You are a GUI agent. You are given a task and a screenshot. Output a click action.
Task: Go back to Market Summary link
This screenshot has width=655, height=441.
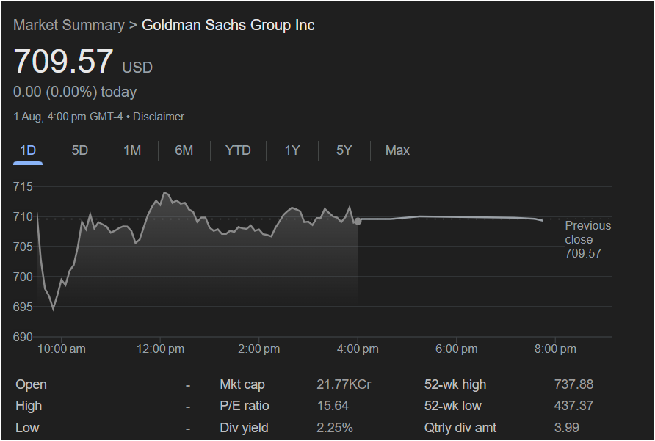[x=69, y=25]
